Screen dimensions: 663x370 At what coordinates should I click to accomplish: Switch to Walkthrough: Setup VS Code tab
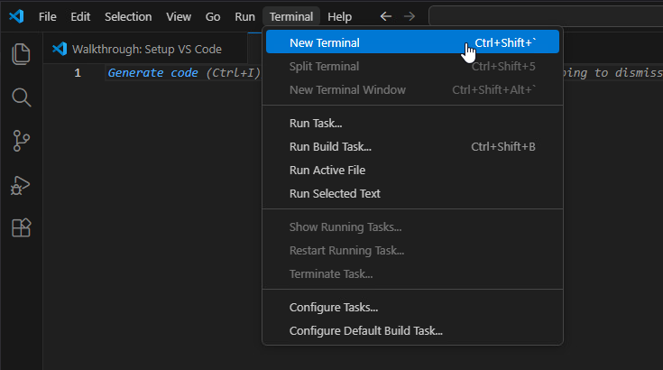pos(144,49)
